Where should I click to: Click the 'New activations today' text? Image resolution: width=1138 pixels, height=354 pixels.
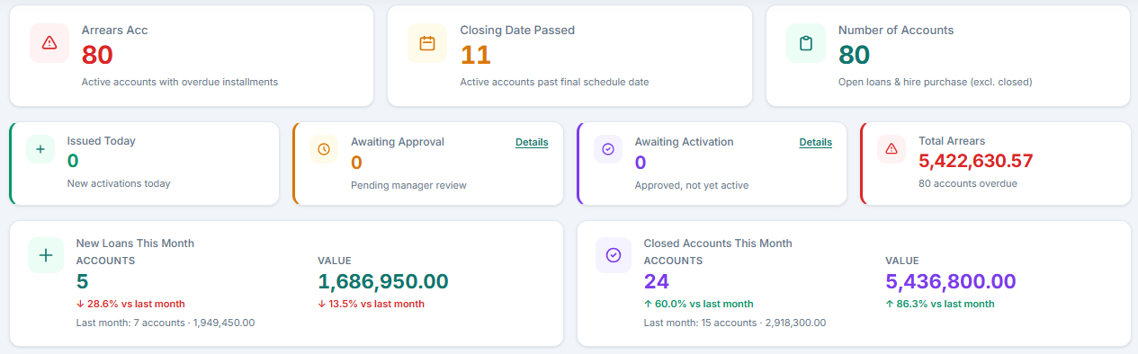pyautogui.click(x=119, y=183)
